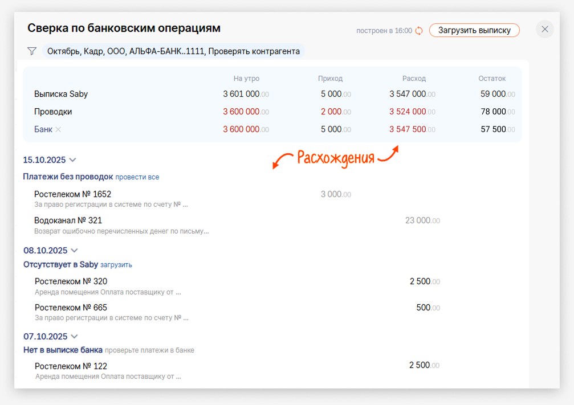Open payment Ростелеком № 1652
574x405 pixels.
pos(72,194)
